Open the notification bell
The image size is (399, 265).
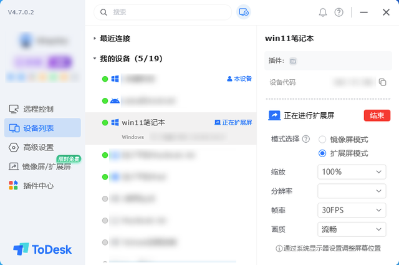323,12
